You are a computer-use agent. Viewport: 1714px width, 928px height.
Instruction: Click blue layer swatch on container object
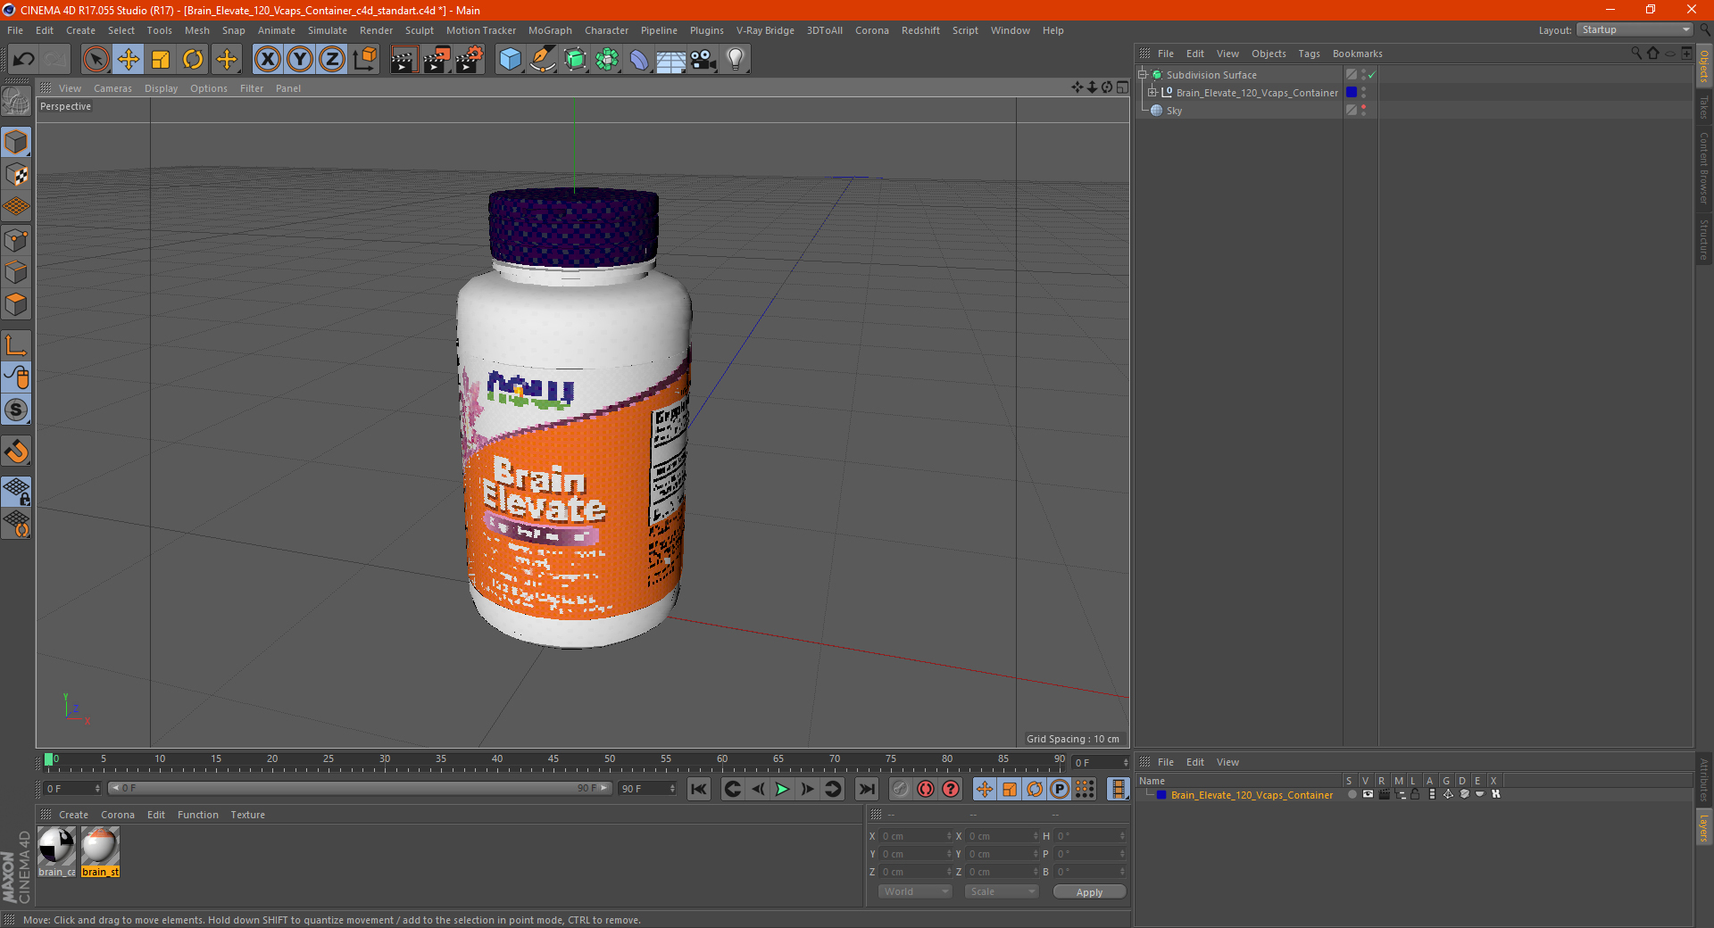pyautogui.click(x=1352, y=93)
